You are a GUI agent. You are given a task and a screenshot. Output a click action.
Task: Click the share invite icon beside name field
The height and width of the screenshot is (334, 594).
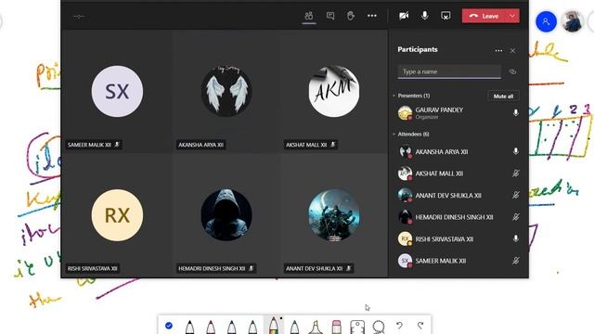[x=513, y=71]
